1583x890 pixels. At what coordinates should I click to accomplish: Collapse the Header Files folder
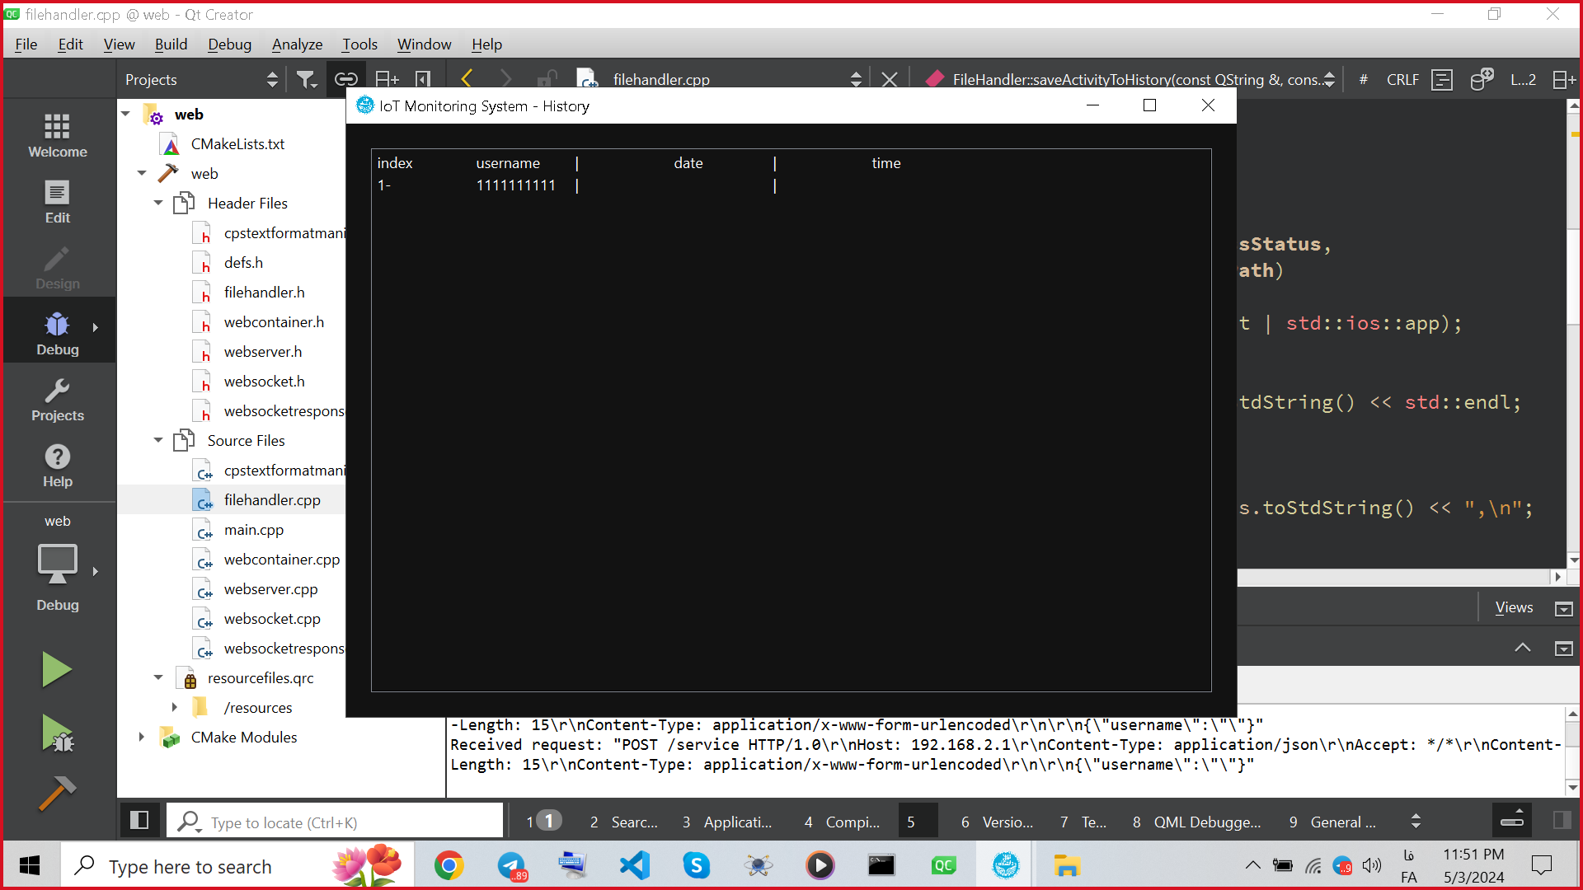(158, 203)
